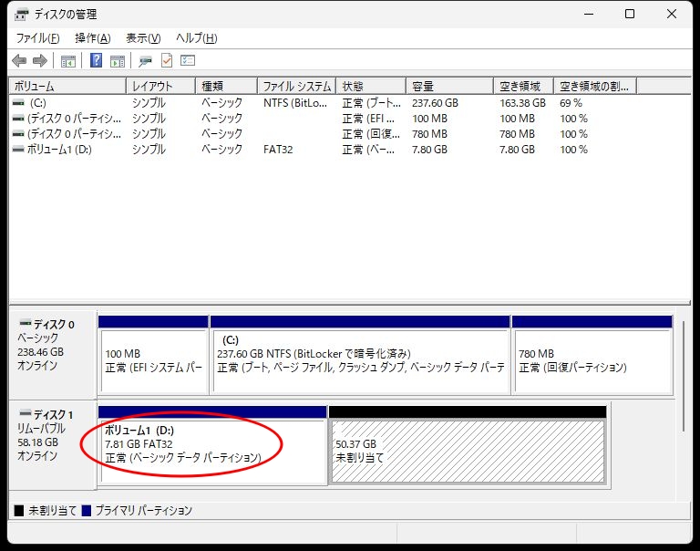This screenshot has height=551, width=700.
Task: Click the ディスク 1 disk icon
Action: click(26, 412)
